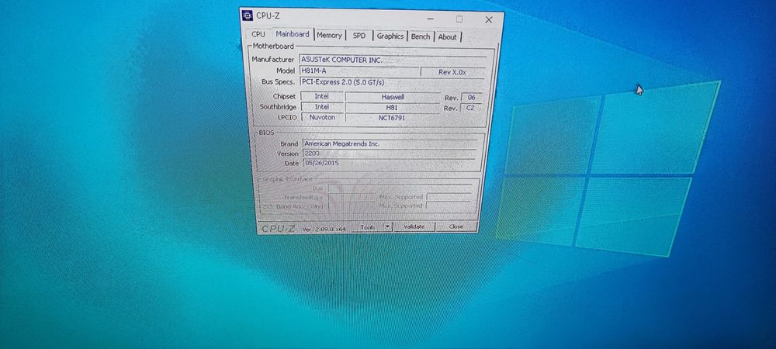Click the southbridge revision C2 field

tap(471, 108)
